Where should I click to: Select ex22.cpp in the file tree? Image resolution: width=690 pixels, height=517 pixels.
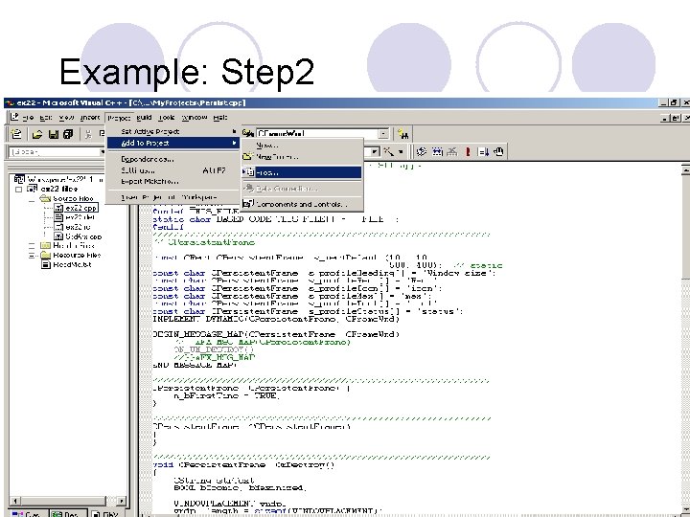pyautogui.click(x=76, y=208)
